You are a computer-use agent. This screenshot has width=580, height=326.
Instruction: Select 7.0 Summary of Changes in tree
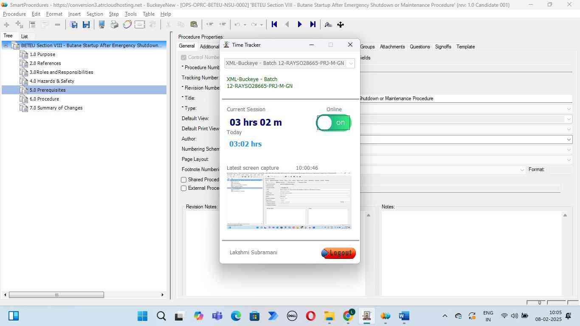pos(56,108)
